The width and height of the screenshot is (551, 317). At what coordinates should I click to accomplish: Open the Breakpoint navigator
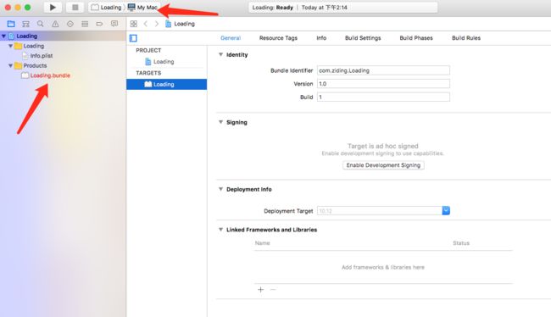click(x=99, y=24)
